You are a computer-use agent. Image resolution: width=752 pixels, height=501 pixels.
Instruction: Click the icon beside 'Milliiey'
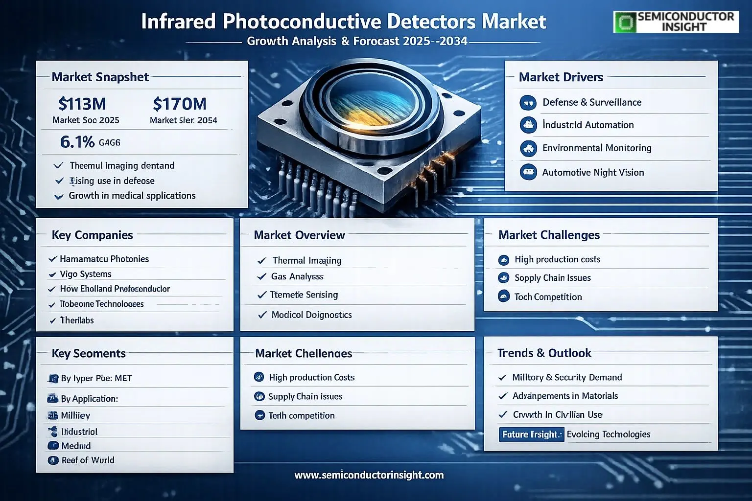click(53, 415)
